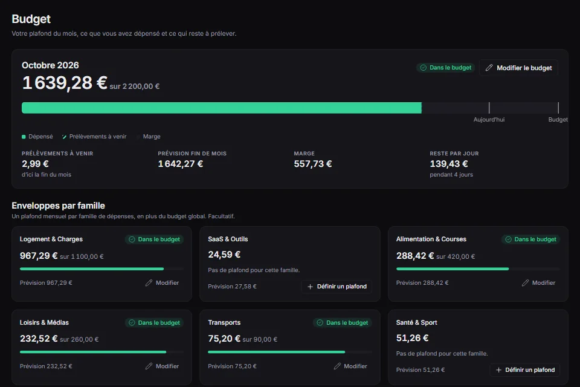This screenshot has width=580, height=387.
Task: Click the striped Prélèvements à venir legend marker
Action: tap(65, 137)
